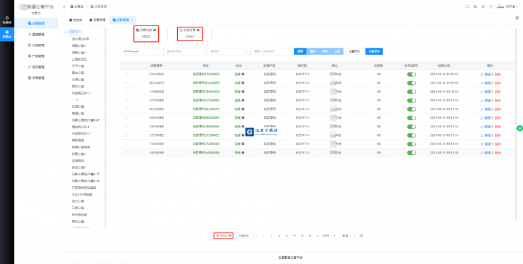Toggle the enable switch for device FA2A00EE
523x264 pixels.
(411, 74)
